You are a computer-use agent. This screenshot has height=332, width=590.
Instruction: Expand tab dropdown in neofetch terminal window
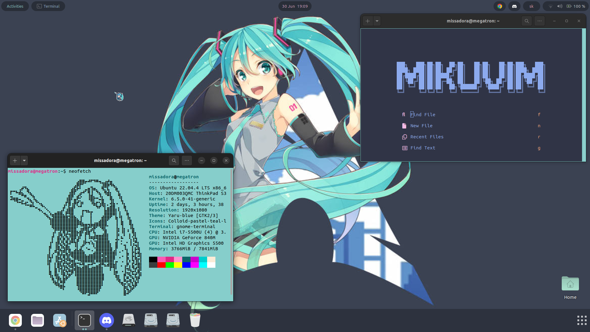(x=24, y=160)
